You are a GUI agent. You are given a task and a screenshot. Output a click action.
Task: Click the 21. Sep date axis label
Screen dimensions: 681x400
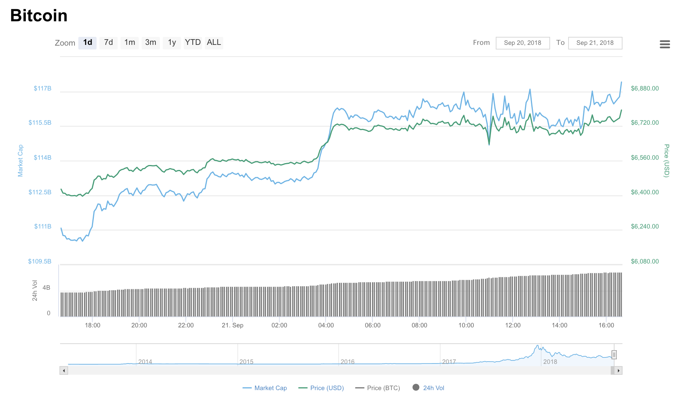(x=233, y=325)
